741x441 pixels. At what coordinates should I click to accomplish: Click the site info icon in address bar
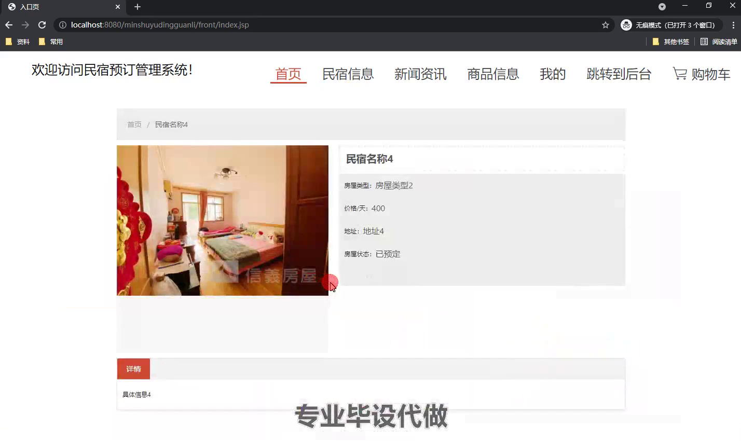(62, 25)
